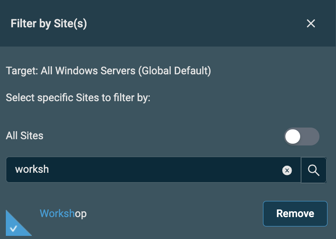Remove the Workshop site from the filter
The height and width of the screenshot is (239, 336).
coord(295,213)
